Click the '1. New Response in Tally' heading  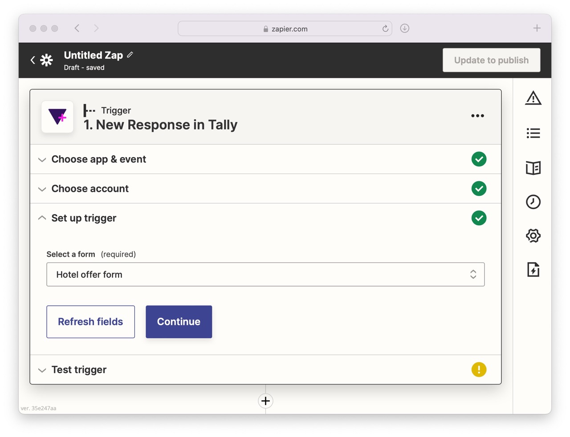pos(160,125)
